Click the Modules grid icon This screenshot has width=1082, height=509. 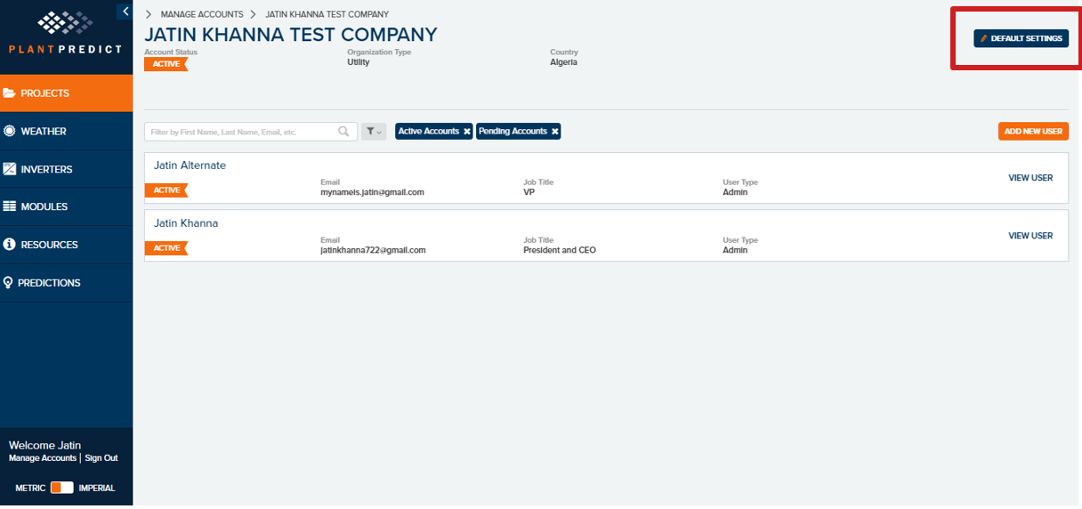click(x=10, y=206)
